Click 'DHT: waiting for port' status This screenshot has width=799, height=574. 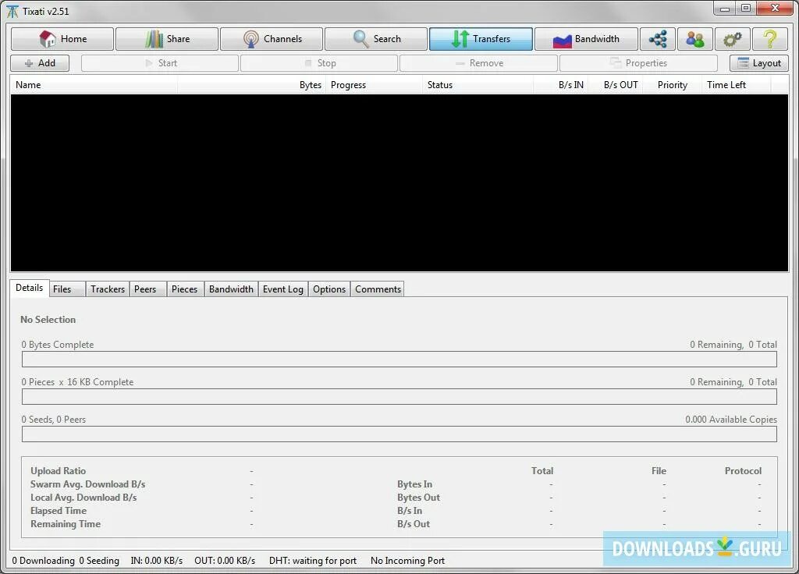click(x=313, y=561)
